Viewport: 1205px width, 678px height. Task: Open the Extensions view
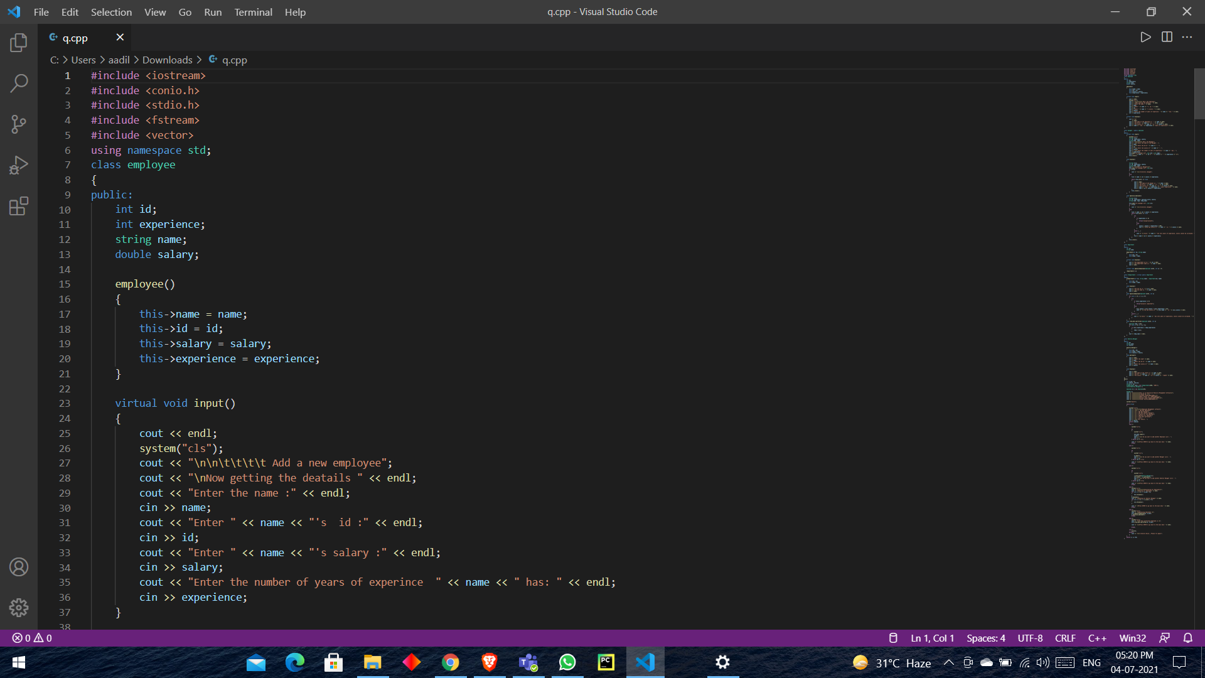19,206
